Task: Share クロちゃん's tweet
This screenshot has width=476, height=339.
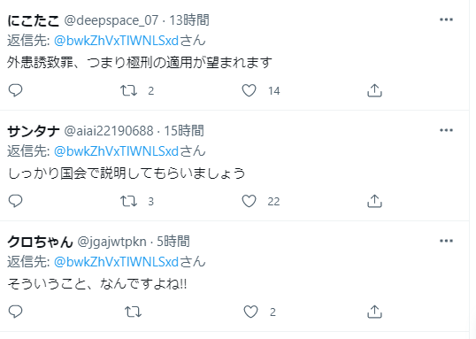Action: click(374, 312)
